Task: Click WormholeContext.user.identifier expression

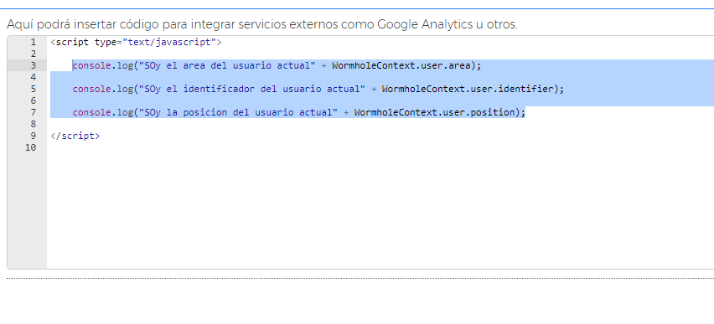Action: tap(468, 90)
